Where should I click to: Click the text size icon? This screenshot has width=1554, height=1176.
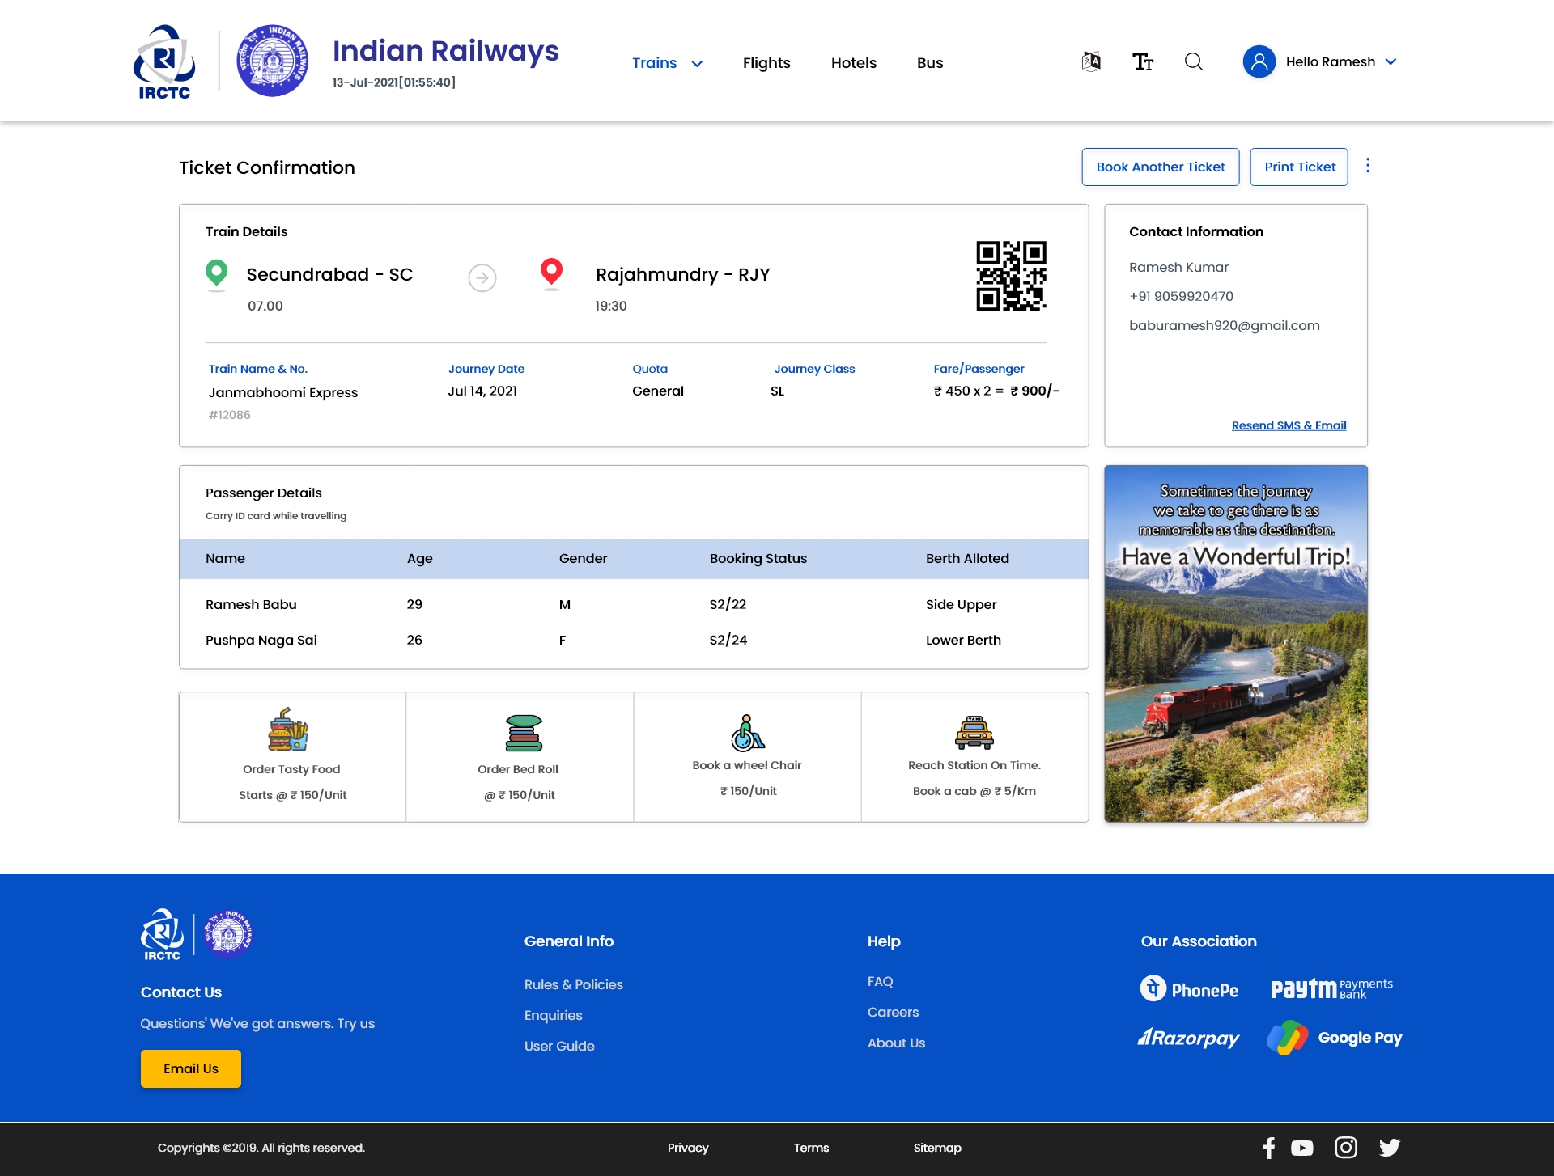coord(1142,61)
